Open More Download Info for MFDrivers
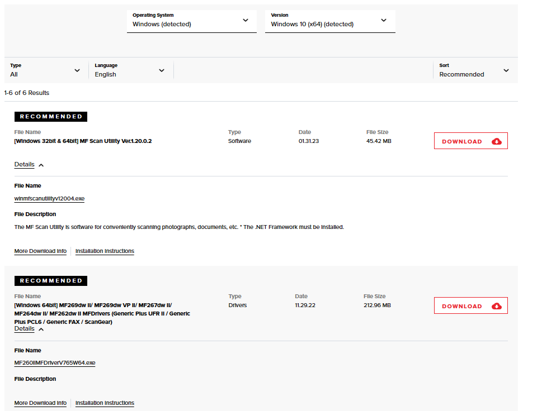 point(40,403)
